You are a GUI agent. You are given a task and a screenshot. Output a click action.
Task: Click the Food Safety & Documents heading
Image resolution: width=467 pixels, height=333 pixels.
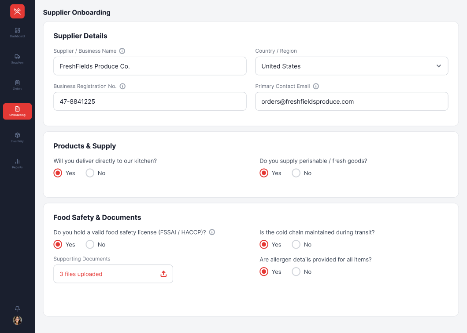coord(97,217)
